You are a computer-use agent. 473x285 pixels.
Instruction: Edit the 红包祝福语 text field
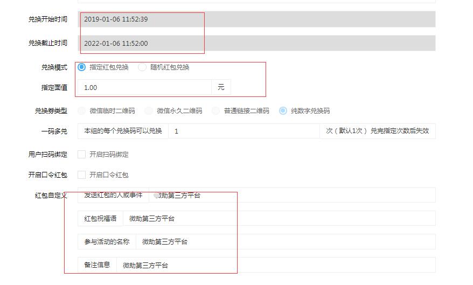click(279, 218)
